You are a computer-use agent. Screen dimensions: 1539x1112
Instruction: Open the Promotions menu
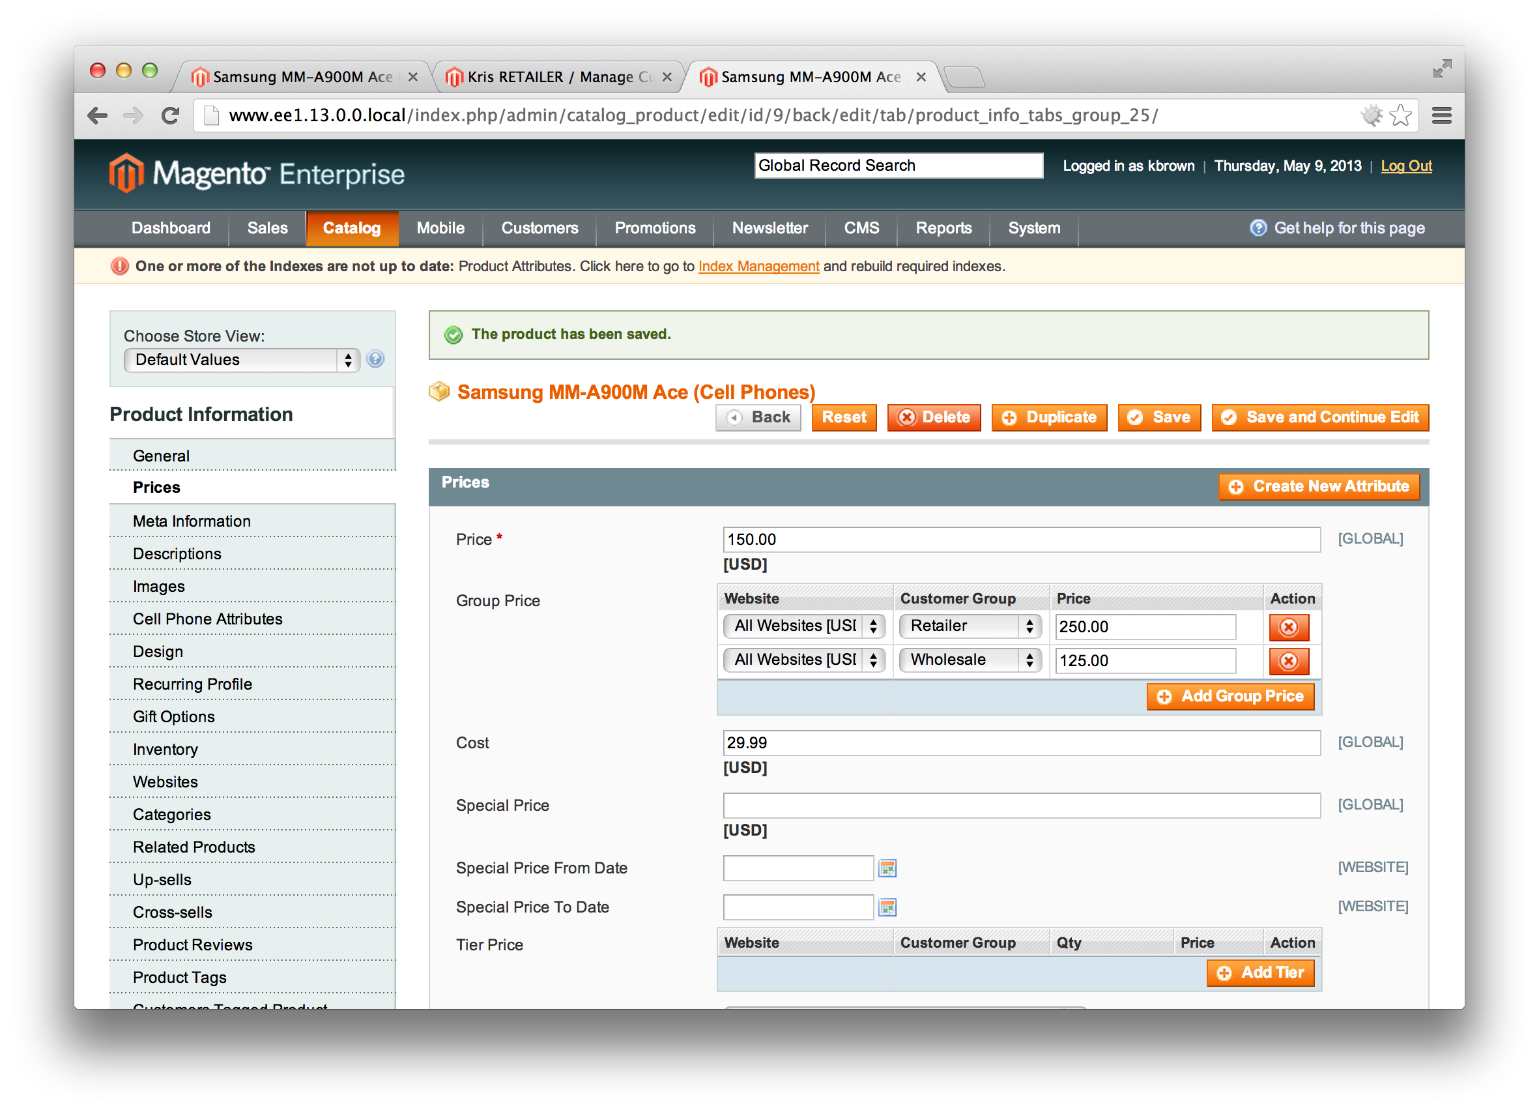(x=655, y=228)
